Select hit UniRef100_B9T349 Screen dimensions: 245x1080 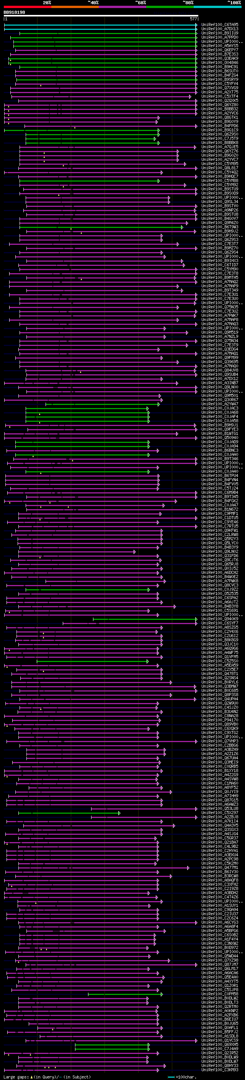click(x=220, y=290)
